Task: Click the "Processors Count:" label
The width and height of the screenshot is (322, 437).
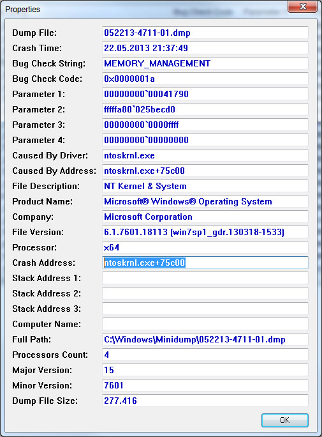Action: pyautogui.click(x=50, y=355)
